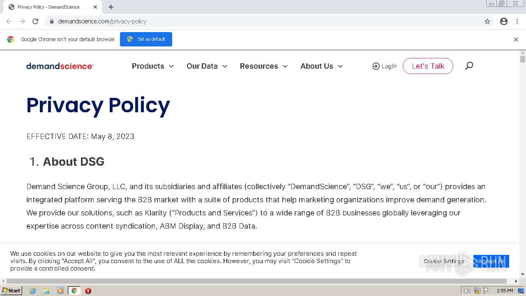
Task: Bookmark this page with the star icon
Action: coord(487,21)
